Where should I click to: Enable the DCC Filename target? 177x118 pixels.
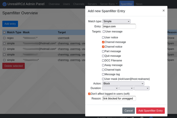[103, 60]
